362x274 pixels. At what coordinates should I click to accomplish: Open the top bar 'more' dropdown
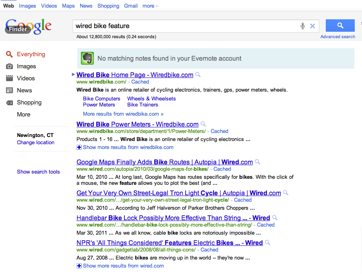[x=150, y=6]
